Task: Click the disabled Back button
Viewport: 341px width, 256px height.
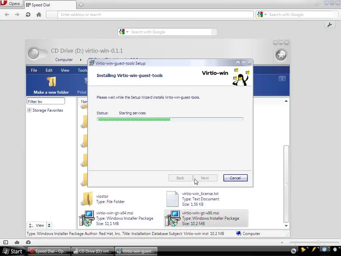Action: (x=180, y=178)
